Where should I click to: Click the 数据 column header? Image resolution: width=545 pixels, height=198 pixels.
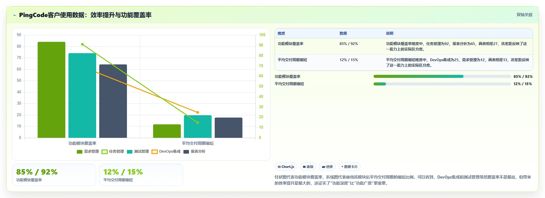(x=343, y=33)
